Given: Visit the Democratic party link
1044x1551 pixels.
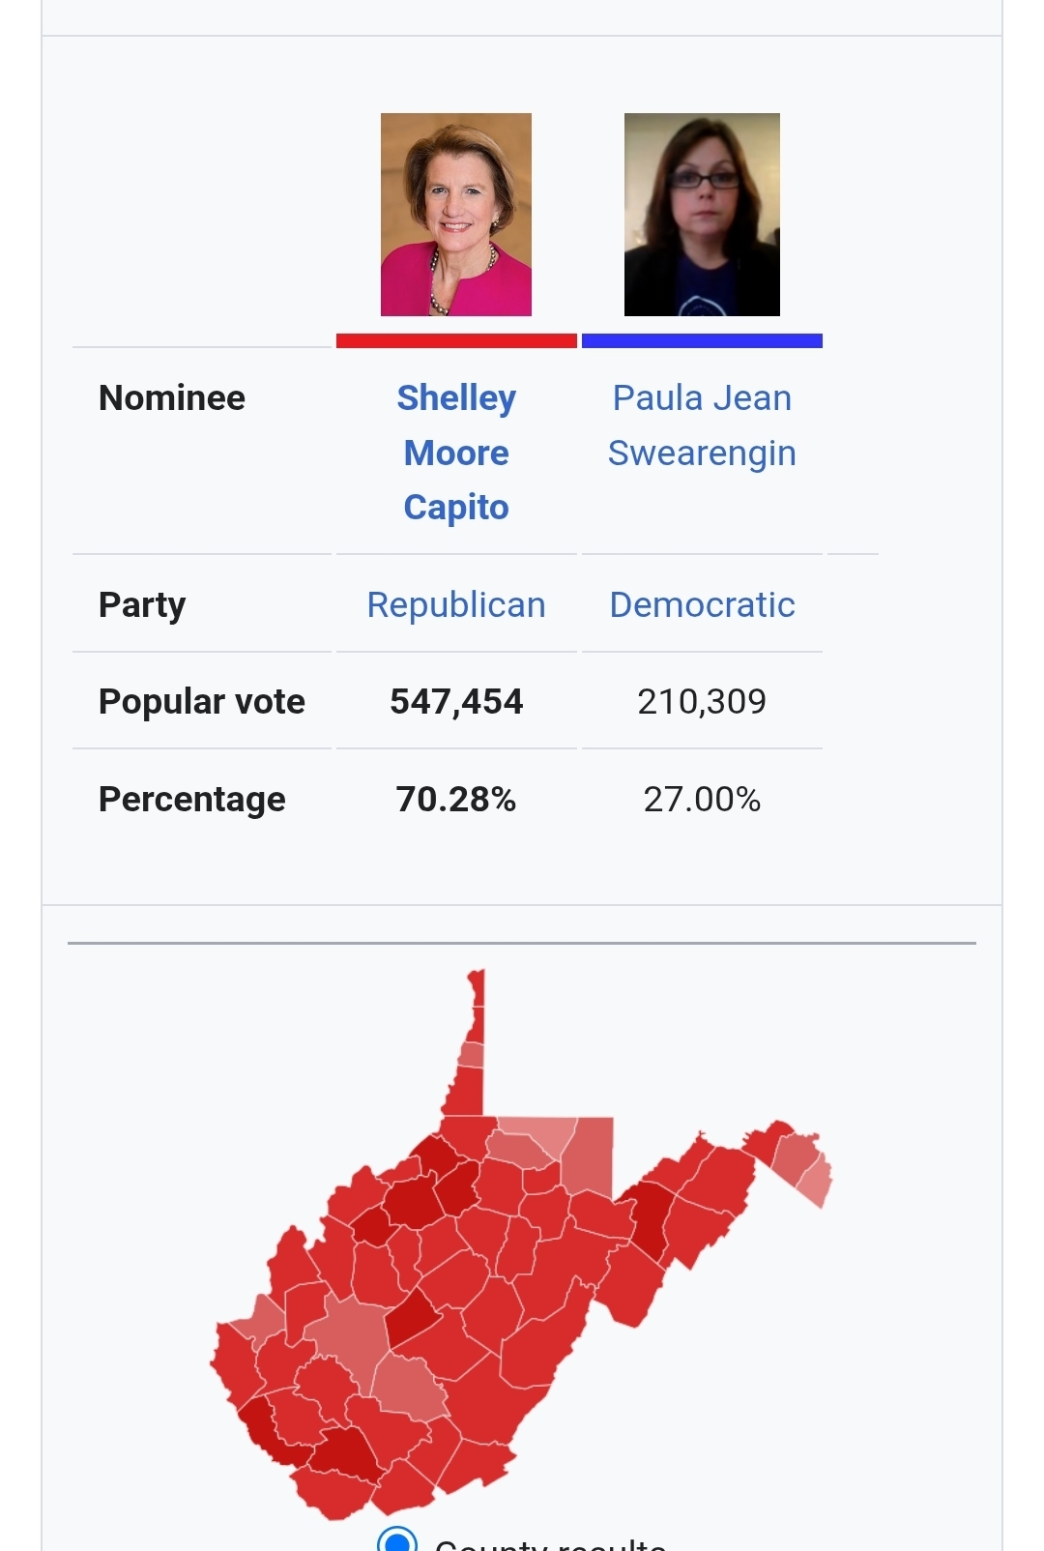Looking at the screenshot, I should (702, 605).
